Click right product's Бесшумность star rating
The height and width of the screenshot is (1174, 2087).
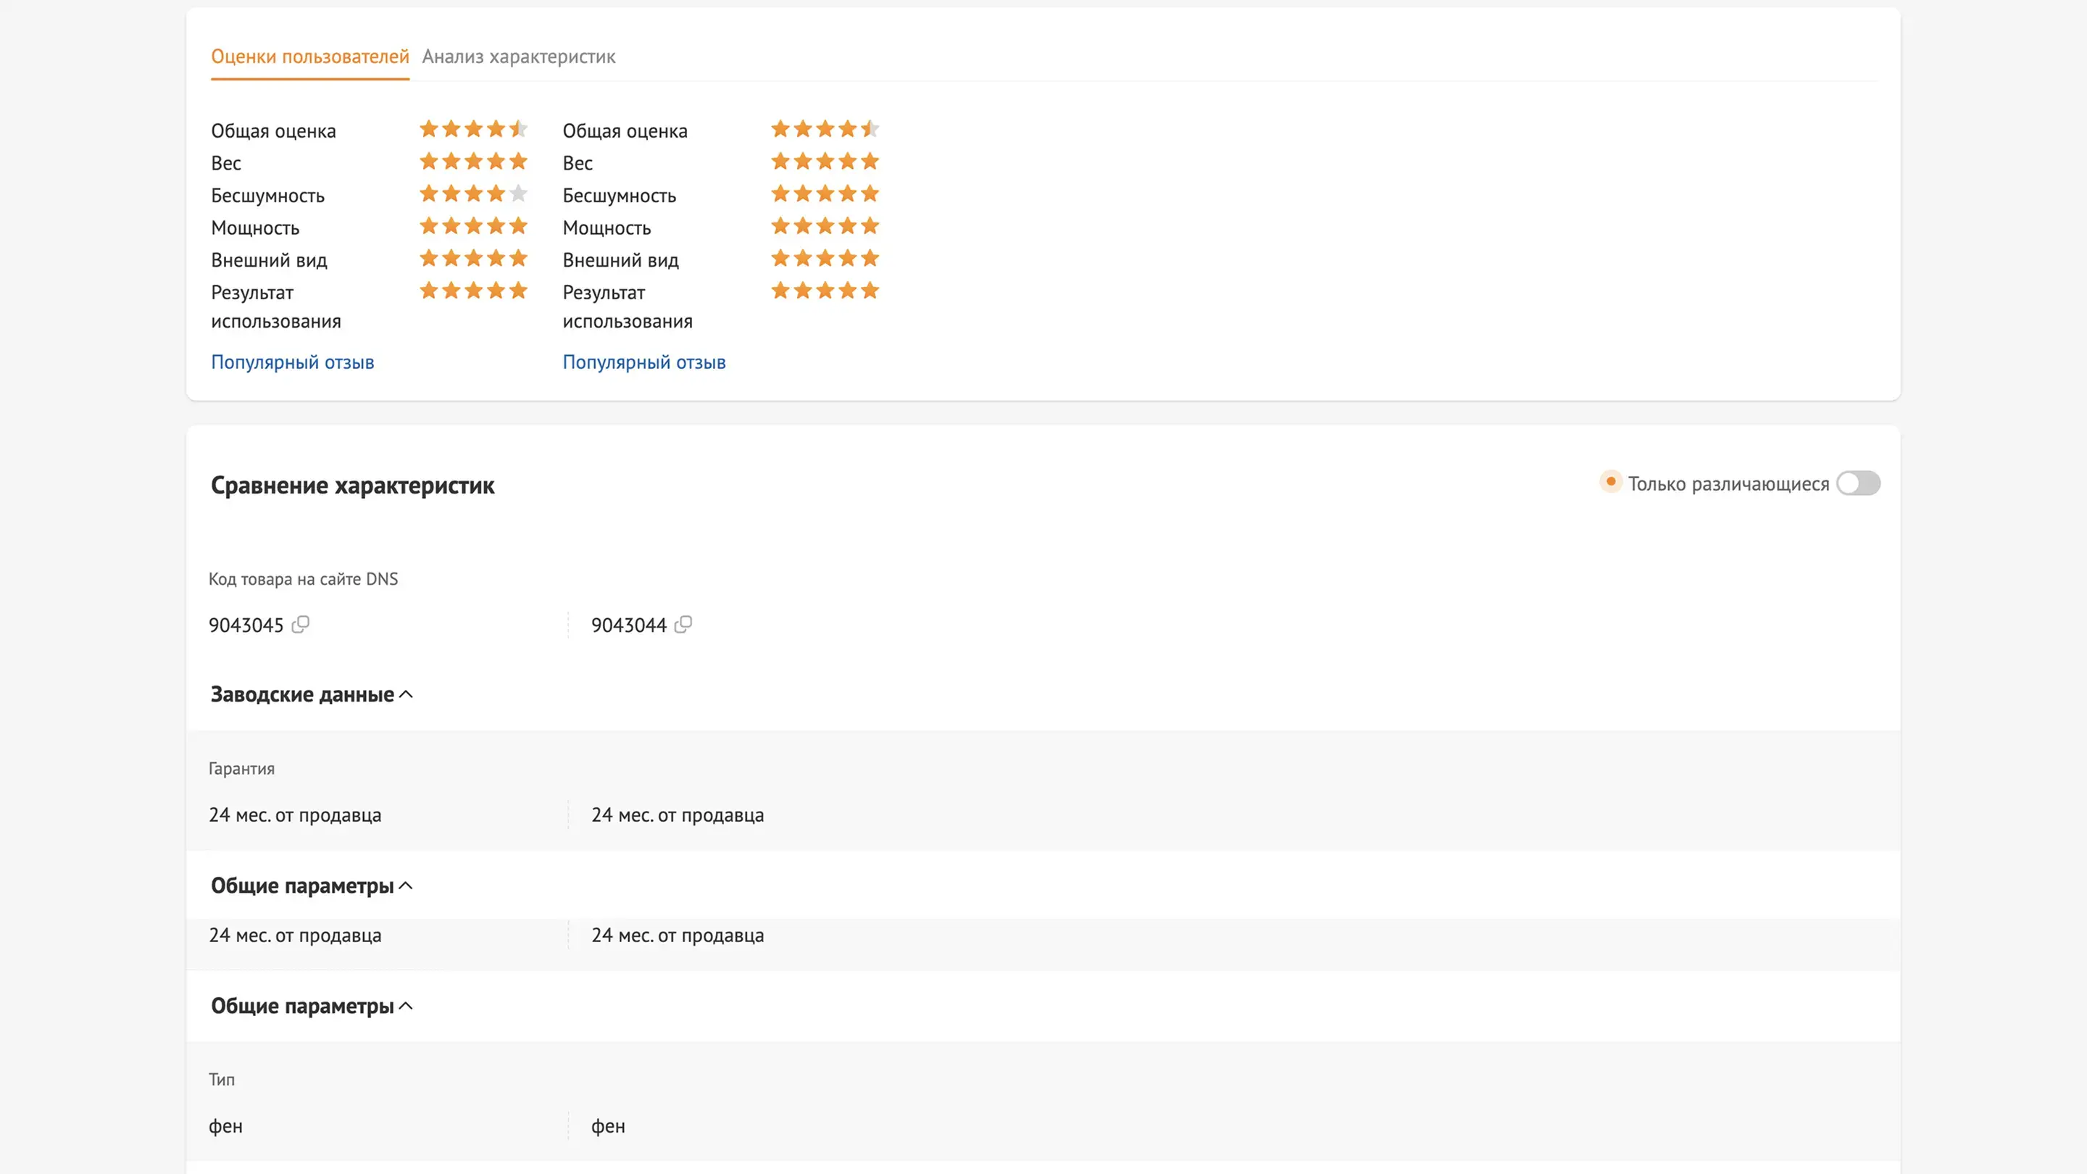pos(825,193)
